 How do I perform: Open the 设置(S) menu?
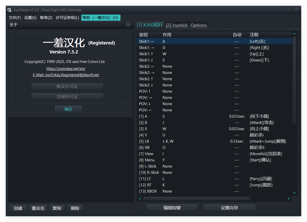tap(30, 18)
